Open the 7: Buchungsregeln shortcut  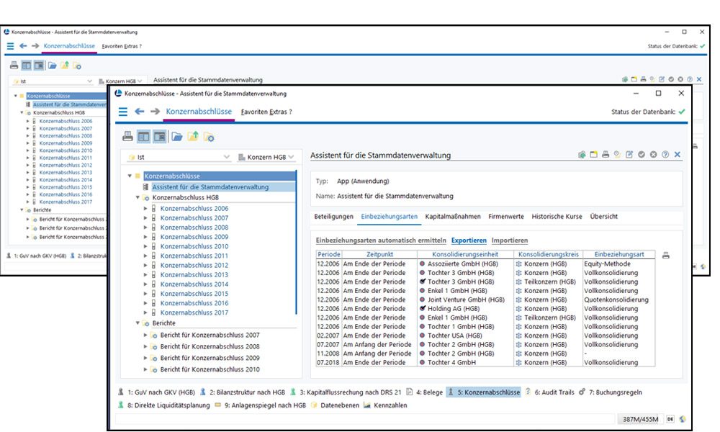click(611, 392)
